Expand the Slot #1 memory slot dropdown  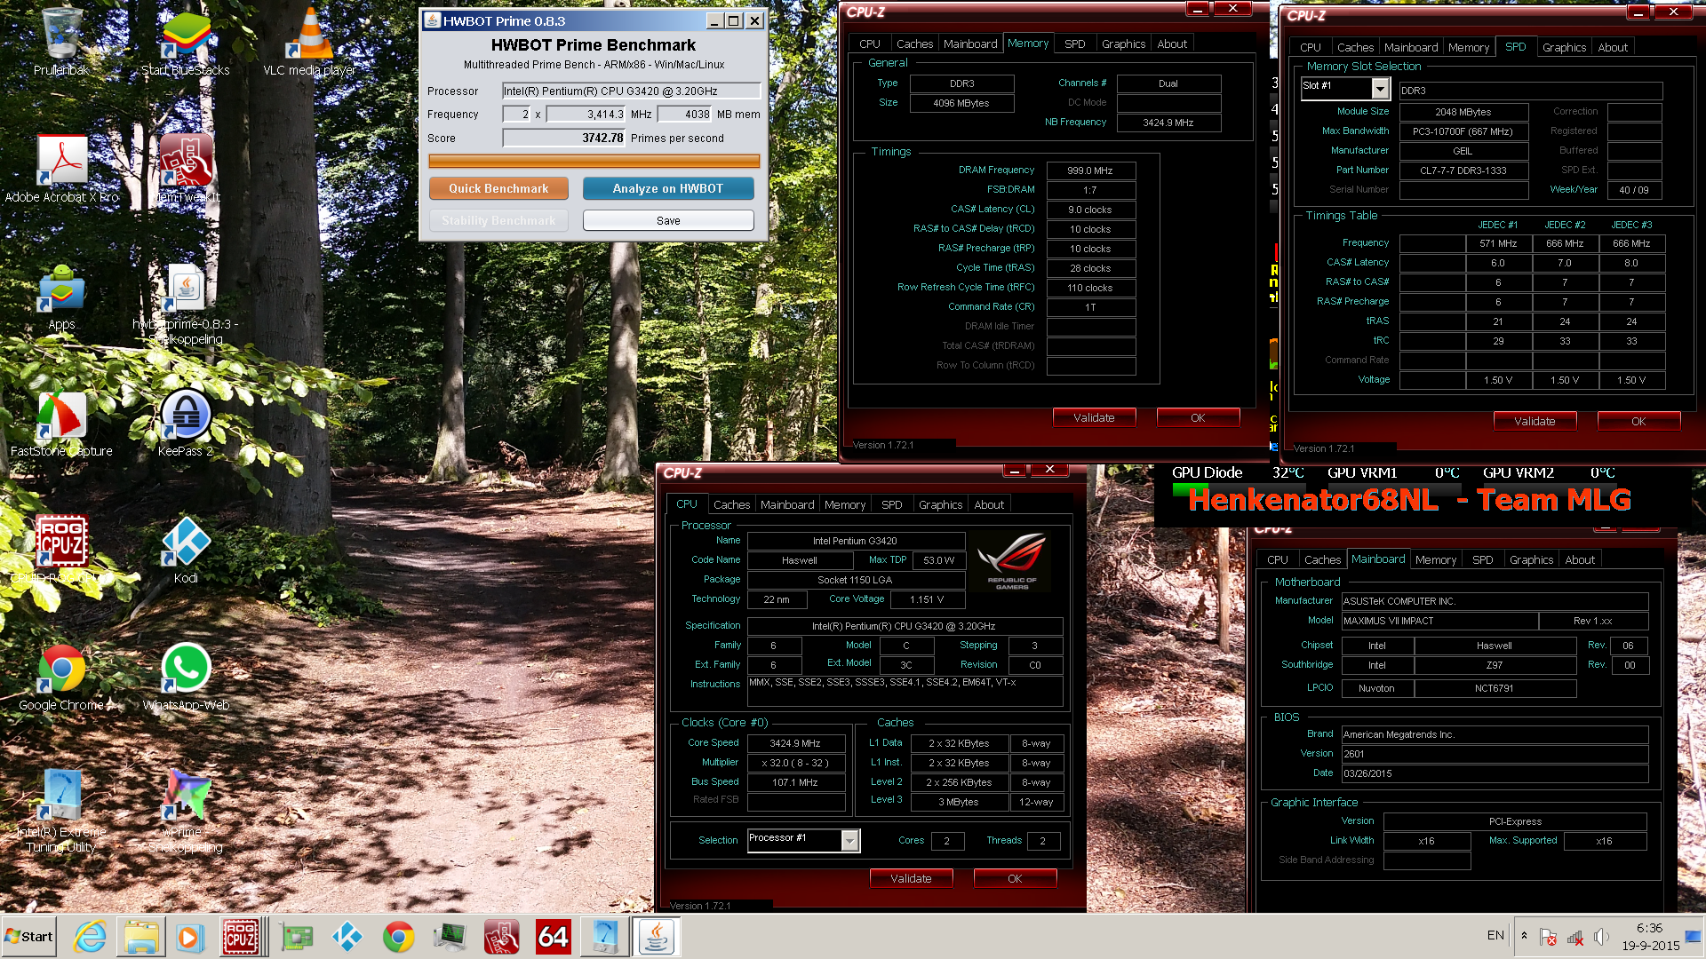click(1380, 88)
